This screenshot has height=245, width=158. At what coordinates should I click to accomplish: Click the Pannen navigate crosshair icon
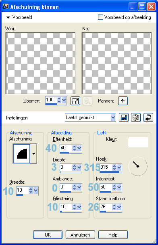click(123, 101)
